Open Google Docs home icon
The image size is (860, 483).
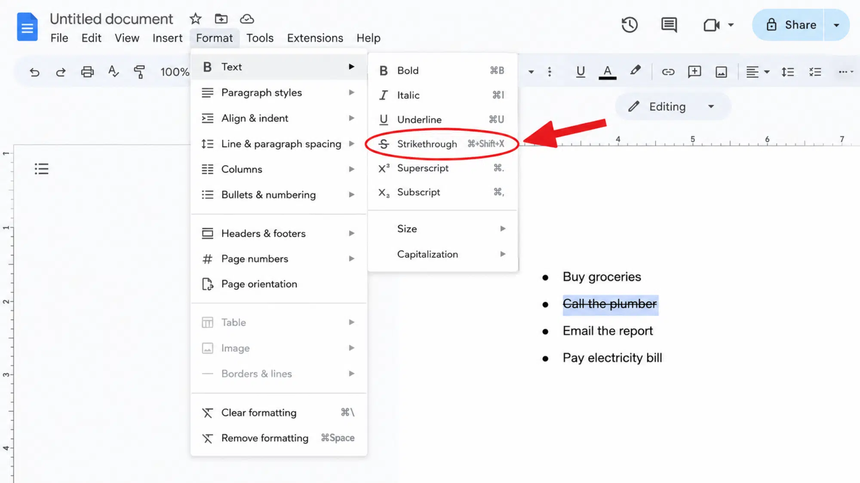[x=27, y=27]
